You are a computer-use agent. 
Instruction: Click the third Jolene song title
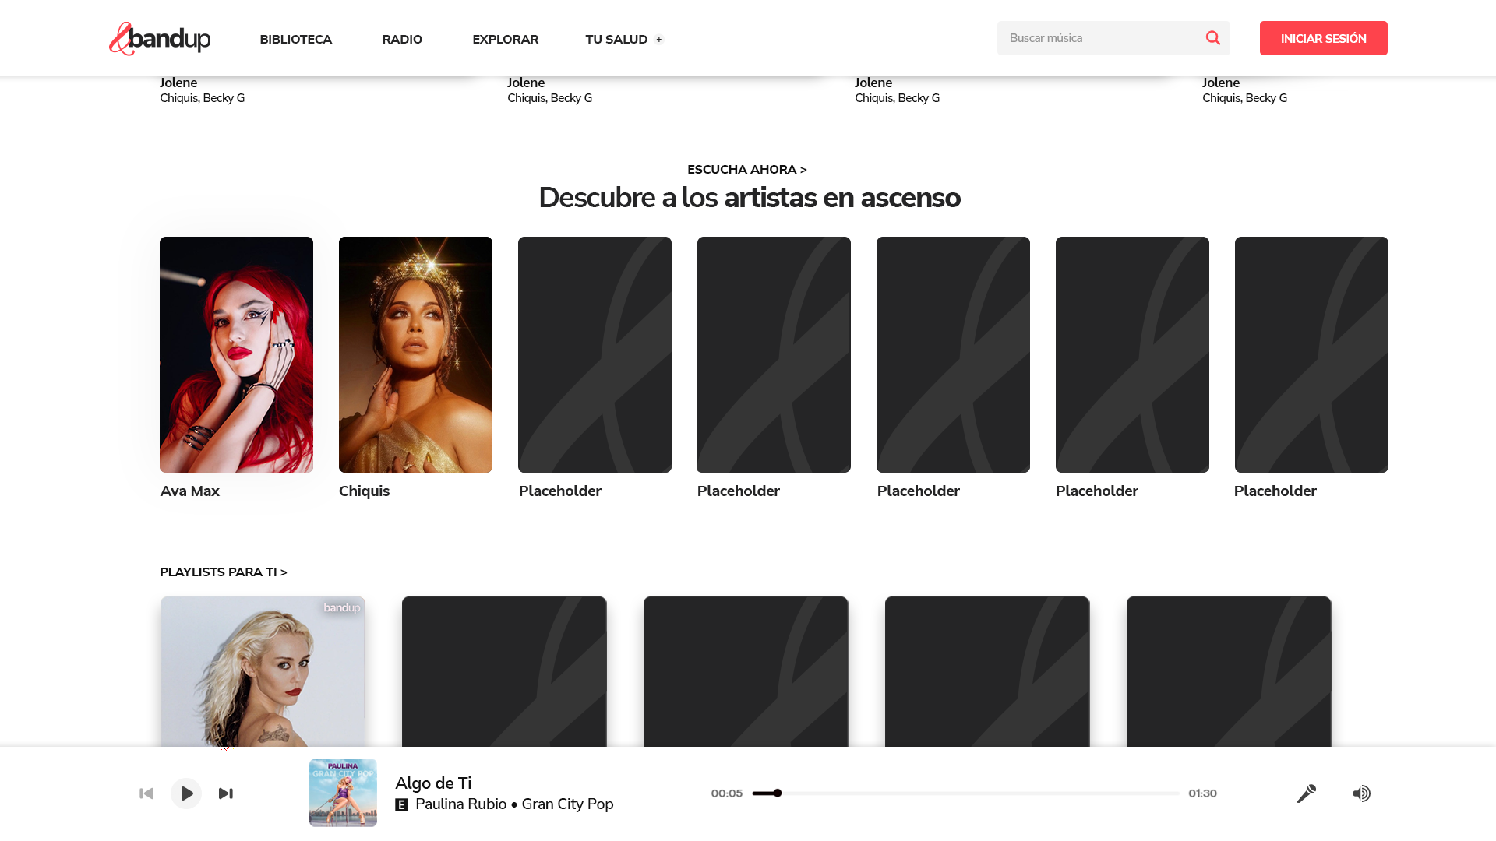(x=873, y=83)
